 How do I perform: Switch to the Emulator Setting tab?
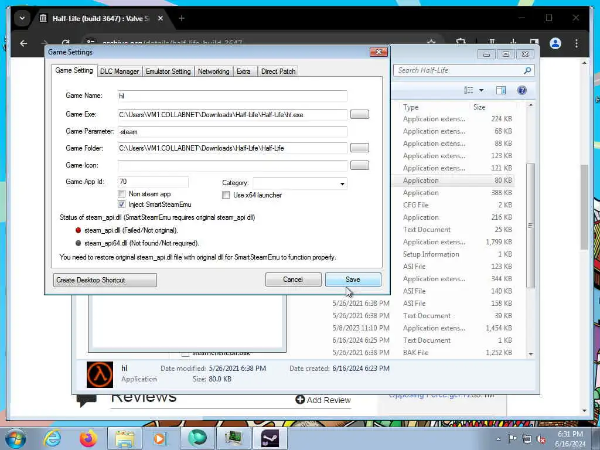[168, 71]
